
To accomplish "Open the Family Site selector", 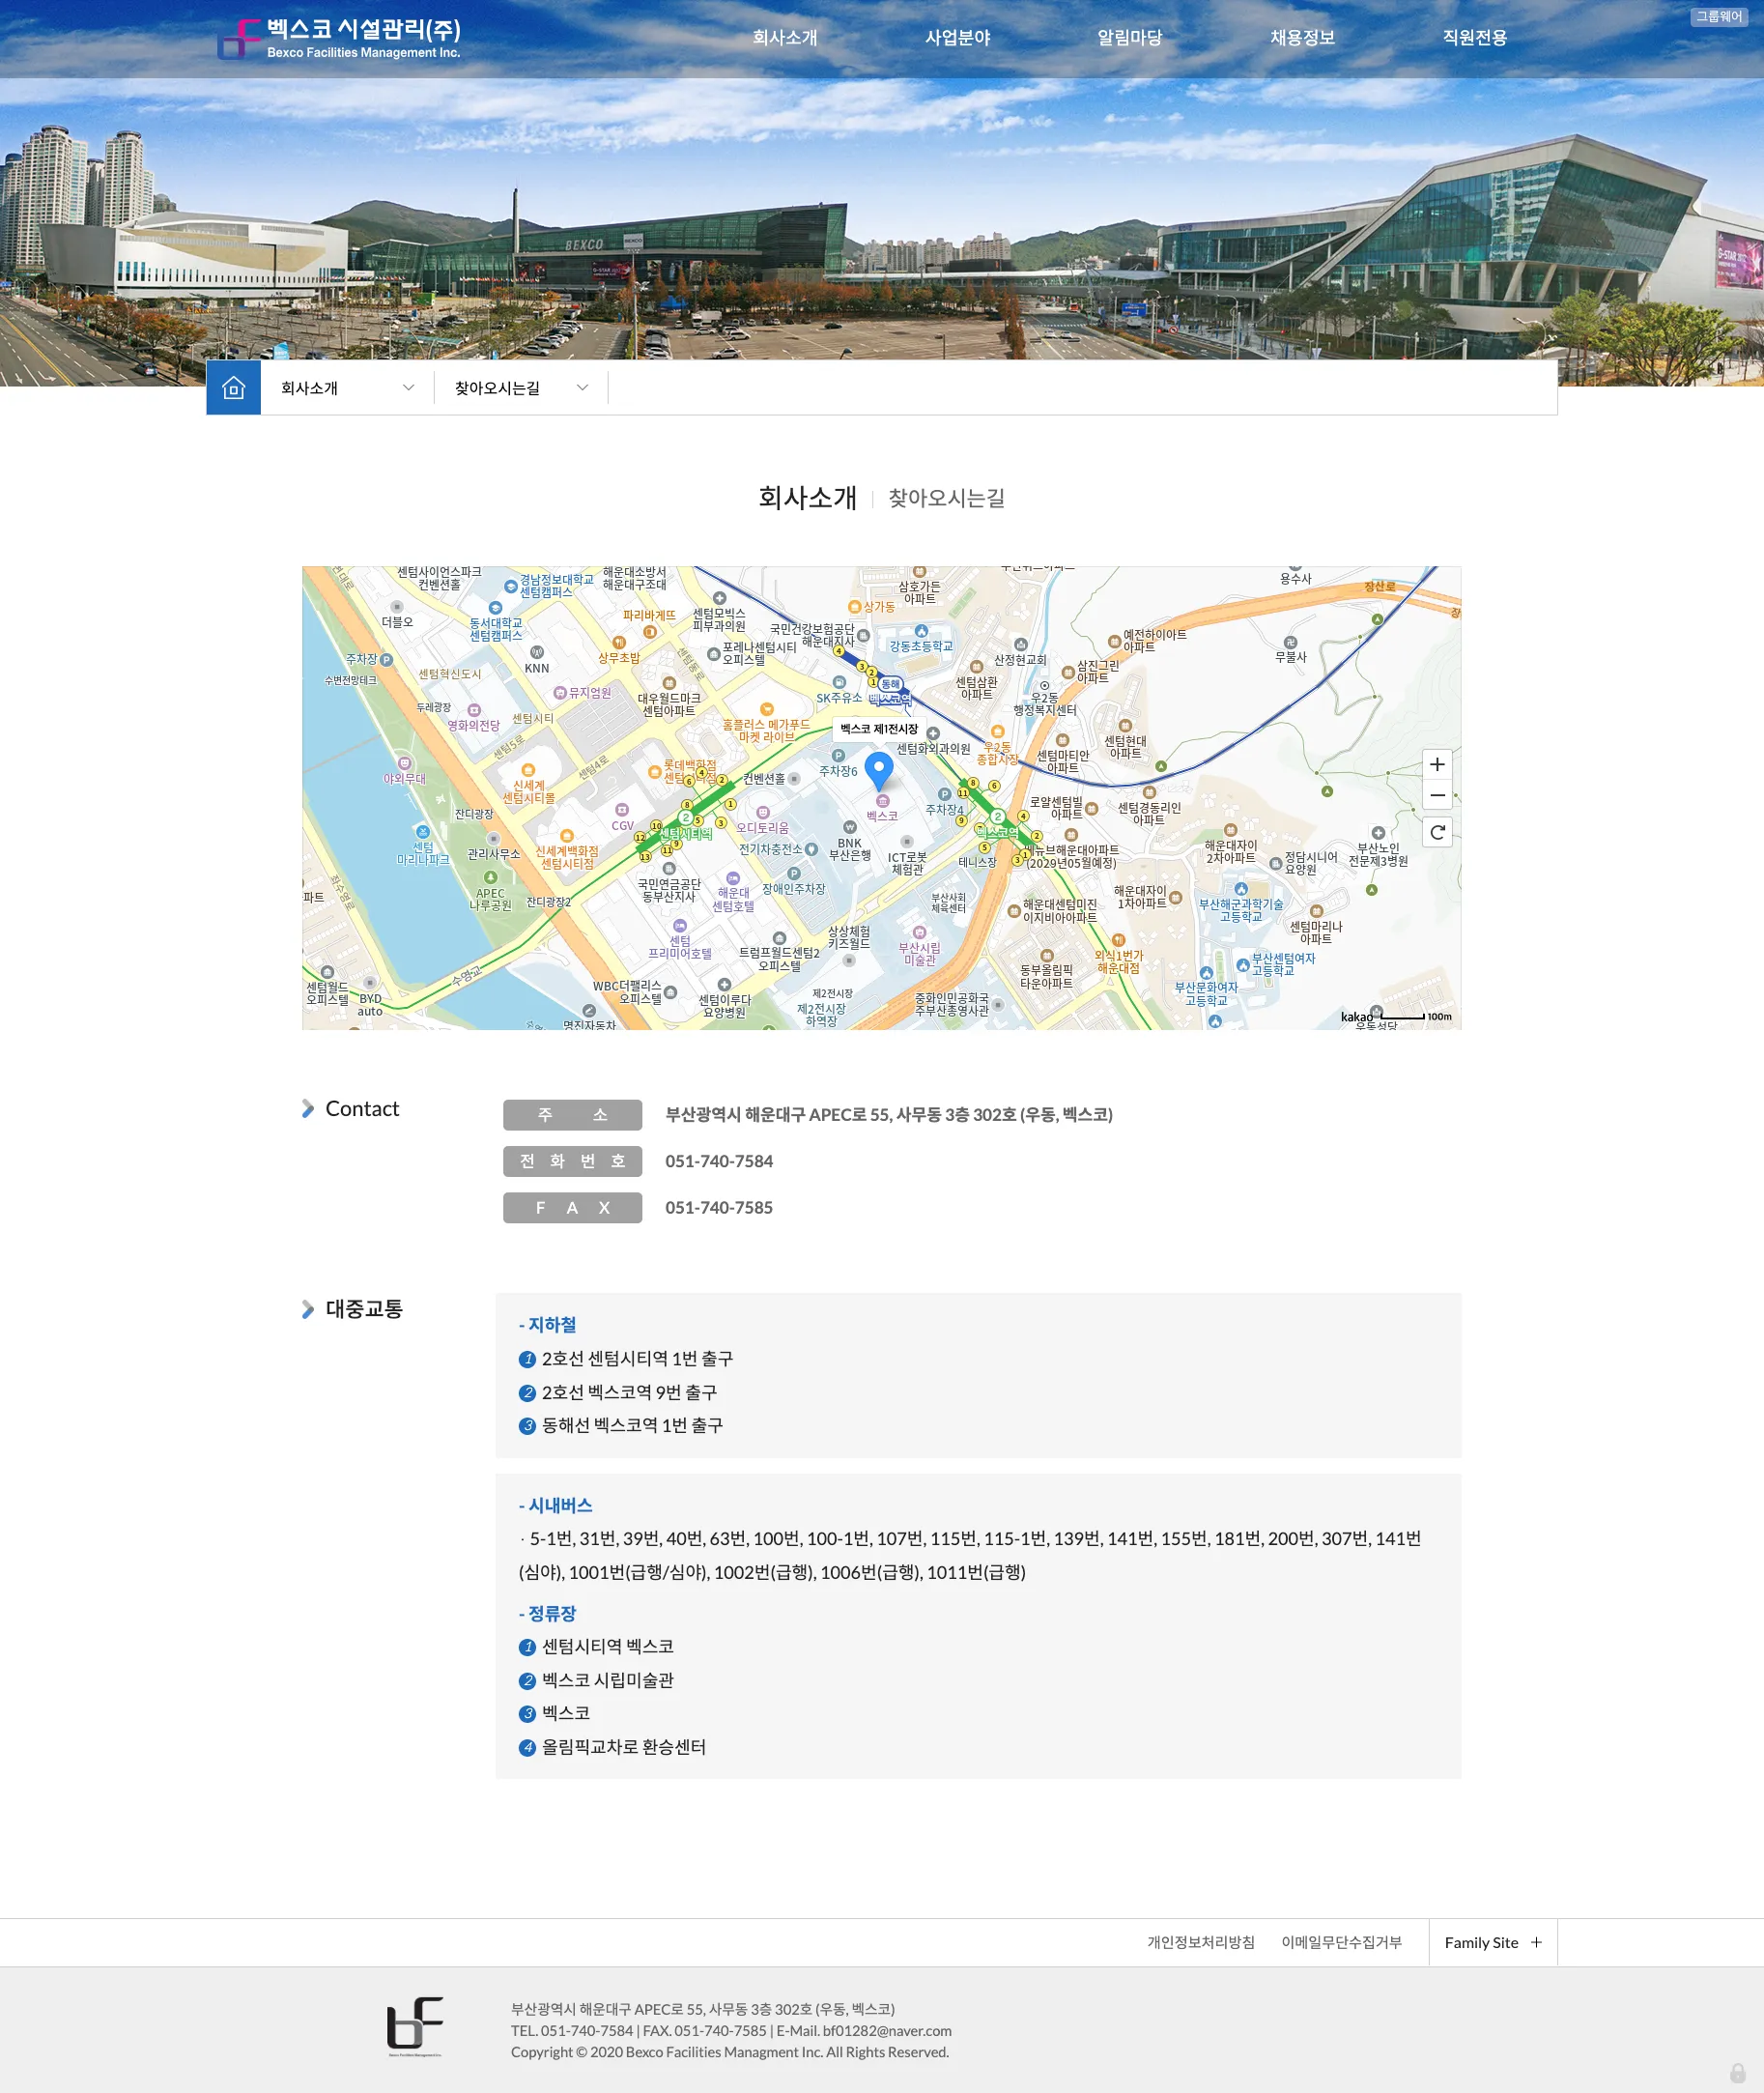I will pyautogui.click(x=1493, y=1942).
